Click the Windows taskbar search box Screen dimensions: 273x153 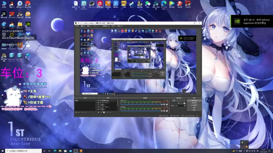click(x=24, y=151)
